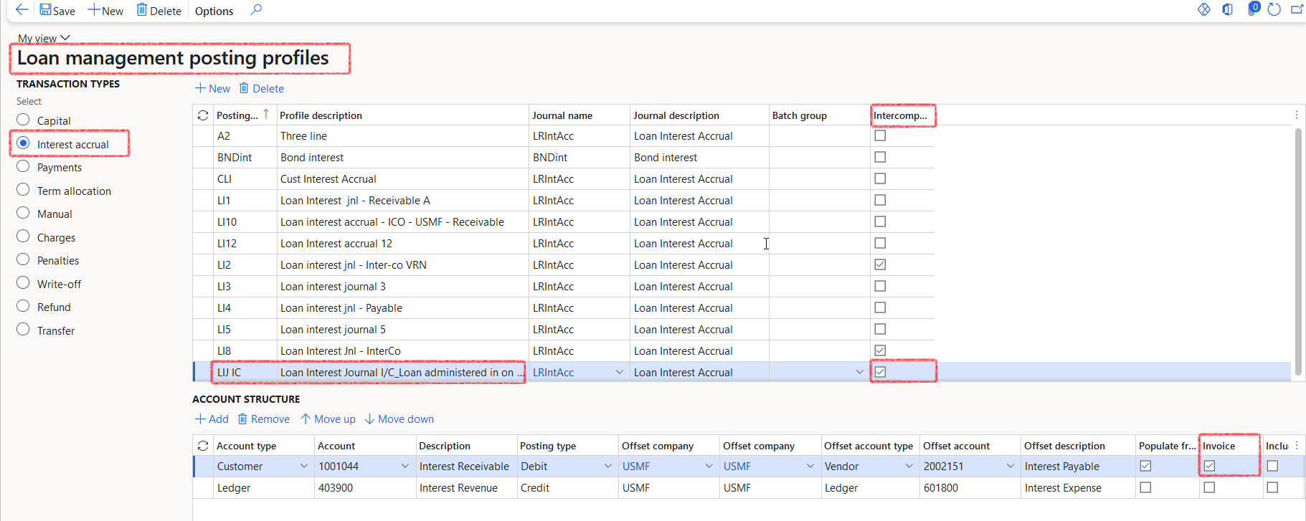Toggle Populate from checkbox on Customer row
This screenshot has width=1306, height=521.
coord(1145,466)
